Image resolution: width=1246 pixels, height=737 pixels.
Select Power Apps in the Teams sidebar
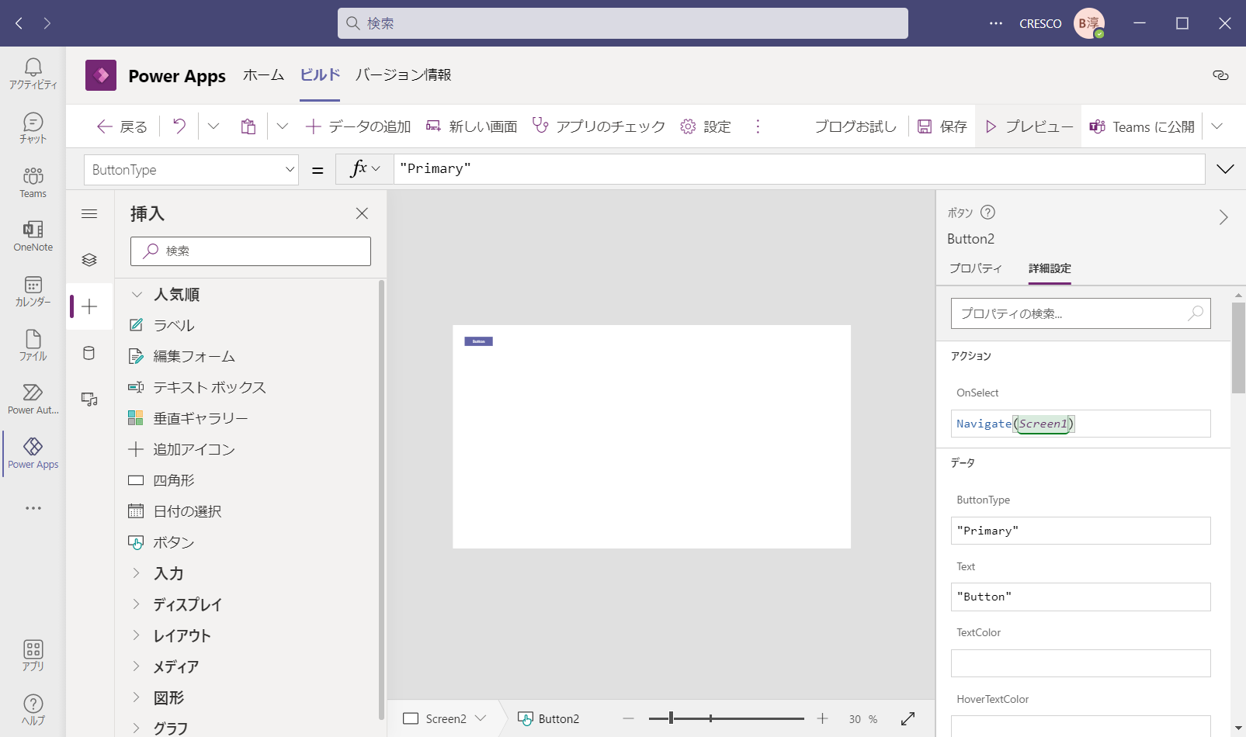(33, 454)
